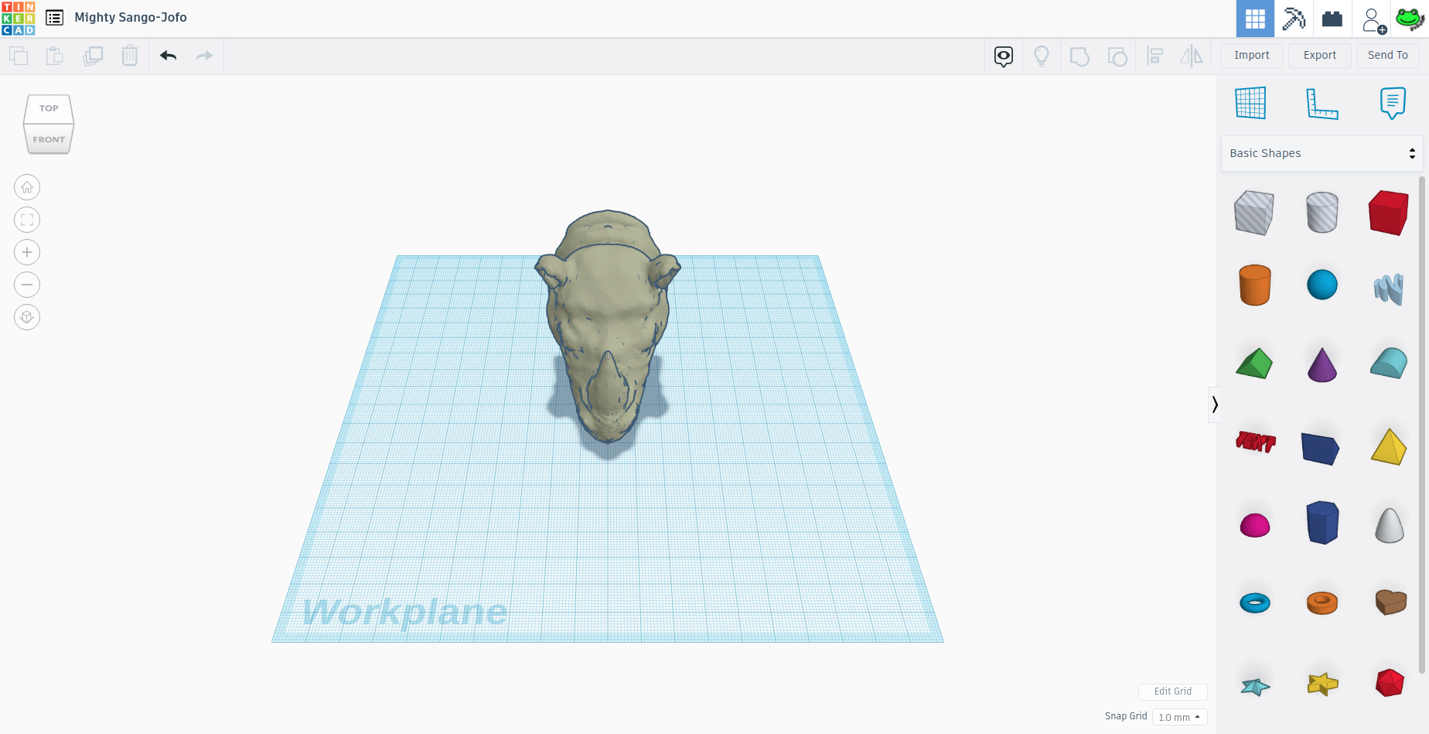Click the Align icon in the toolbar
The image size is (1429, 734).
point(1154,56)
